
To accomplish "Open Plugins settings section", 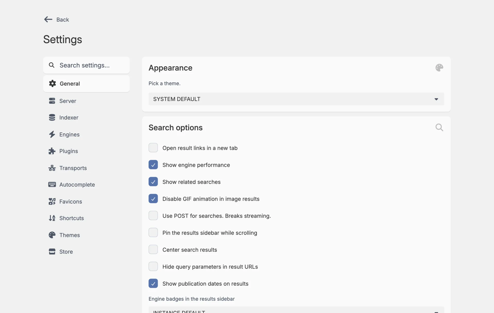I will [x=86, y=151].
